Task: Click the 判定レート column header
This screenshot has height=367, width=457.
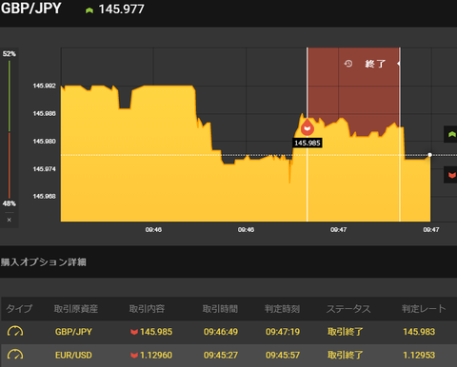Action: coord(424,309)
